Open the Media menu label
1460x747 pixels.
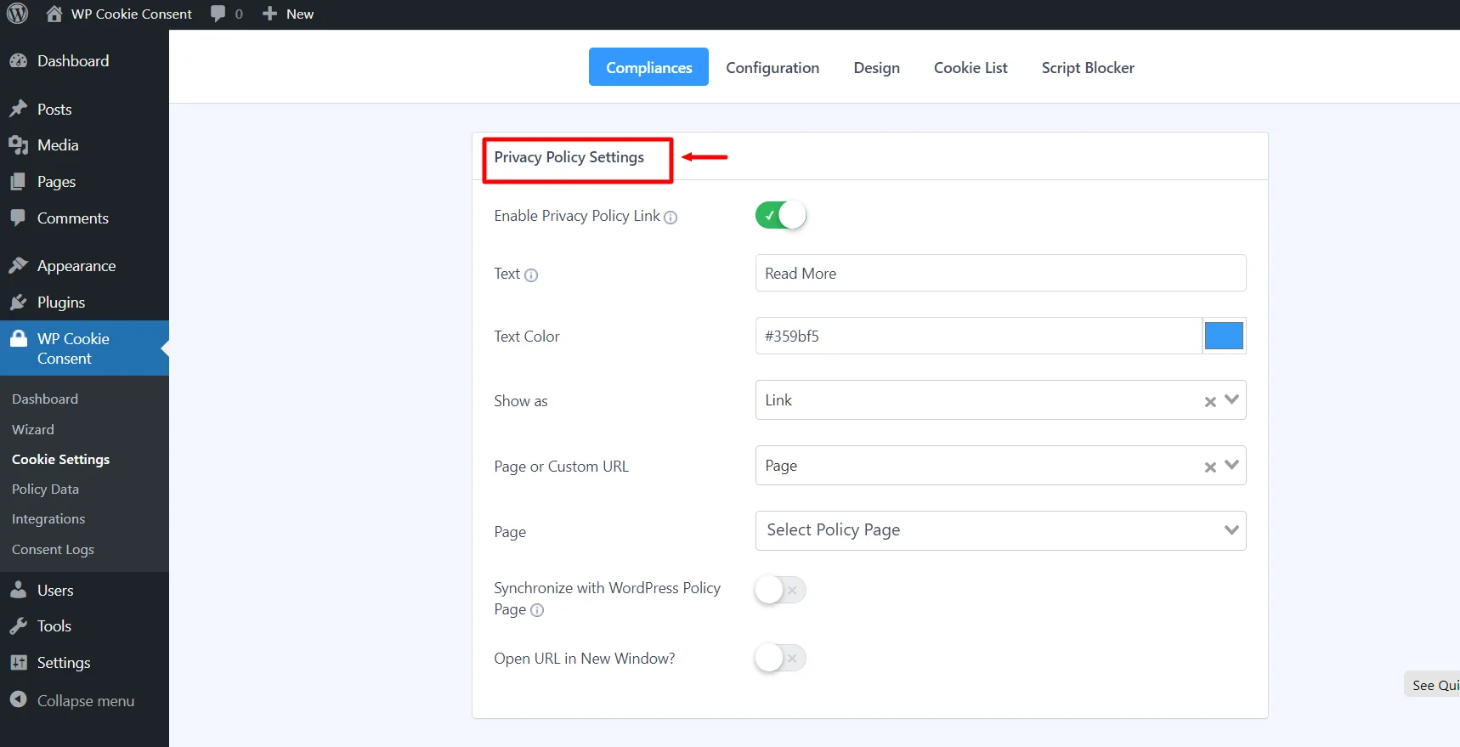tap(58, 145)
